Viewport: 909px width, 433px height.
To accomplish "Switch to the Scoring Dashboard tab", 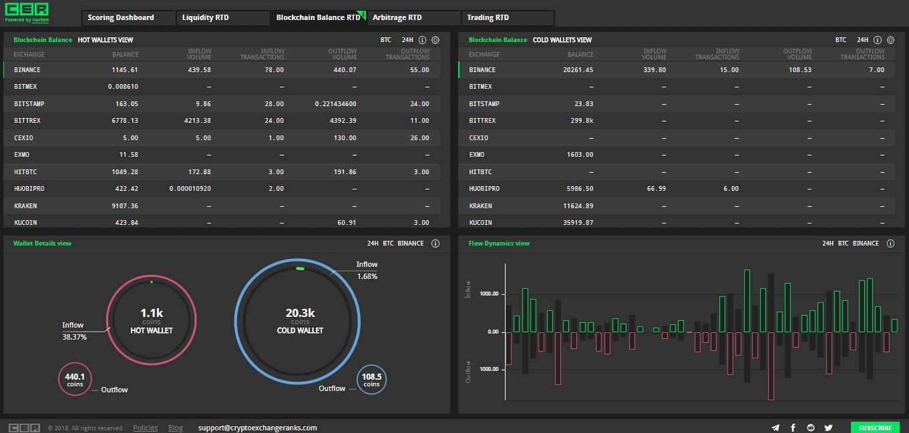I will (x=129, y=18).
